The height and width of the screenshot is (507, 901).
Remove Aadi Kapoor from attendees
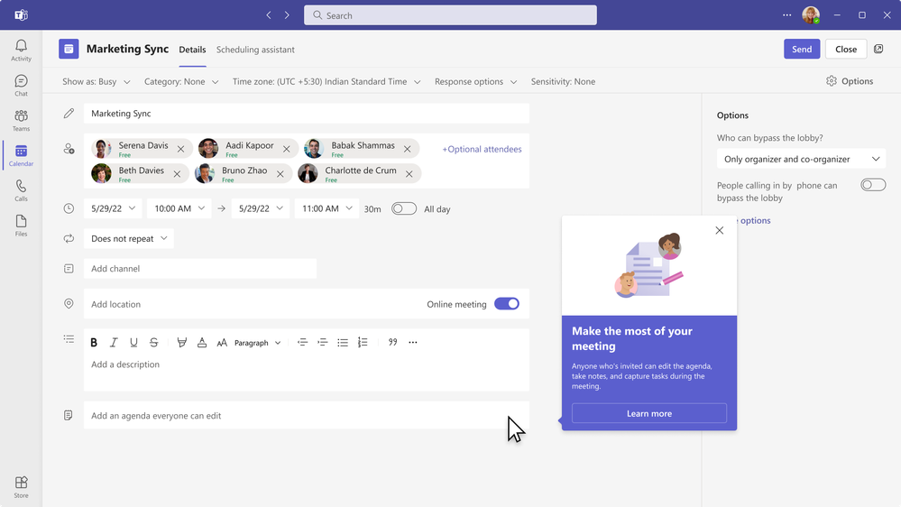(286, 149)
